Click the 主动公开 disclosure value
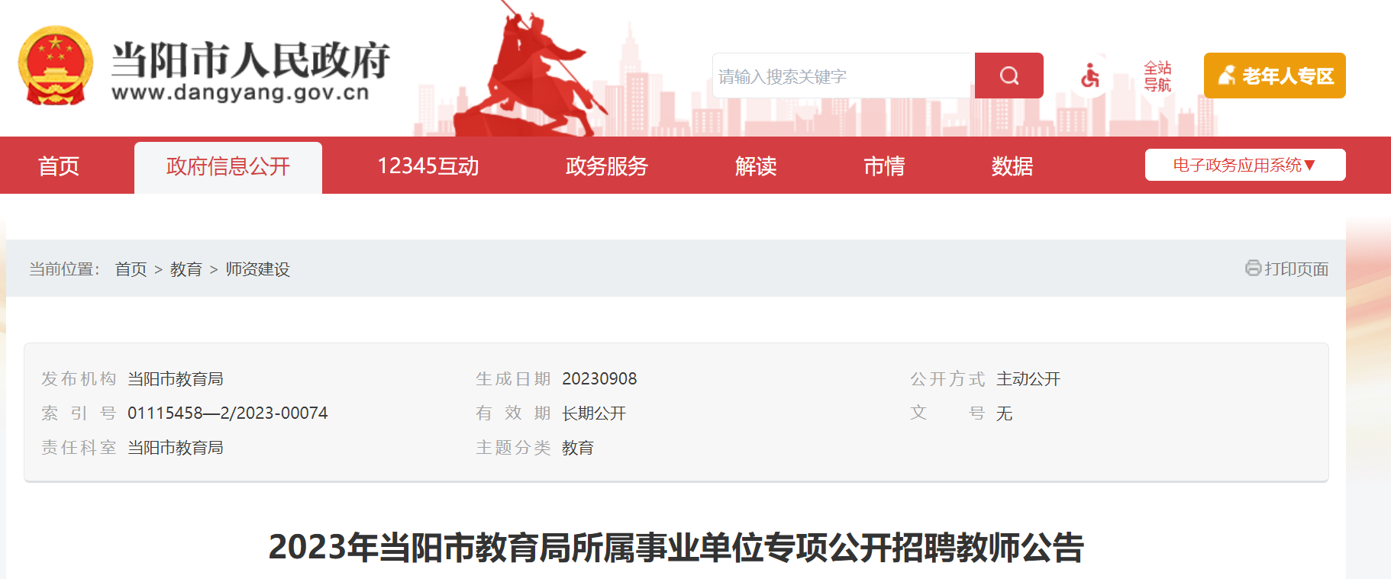Screen dimensions: 1391x579 [x=1028, y=379]
